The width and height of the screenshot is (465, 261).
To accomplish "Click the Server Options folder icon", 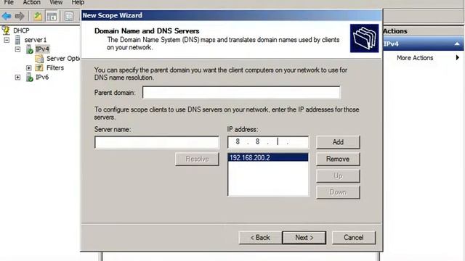I will pos(39,59).
